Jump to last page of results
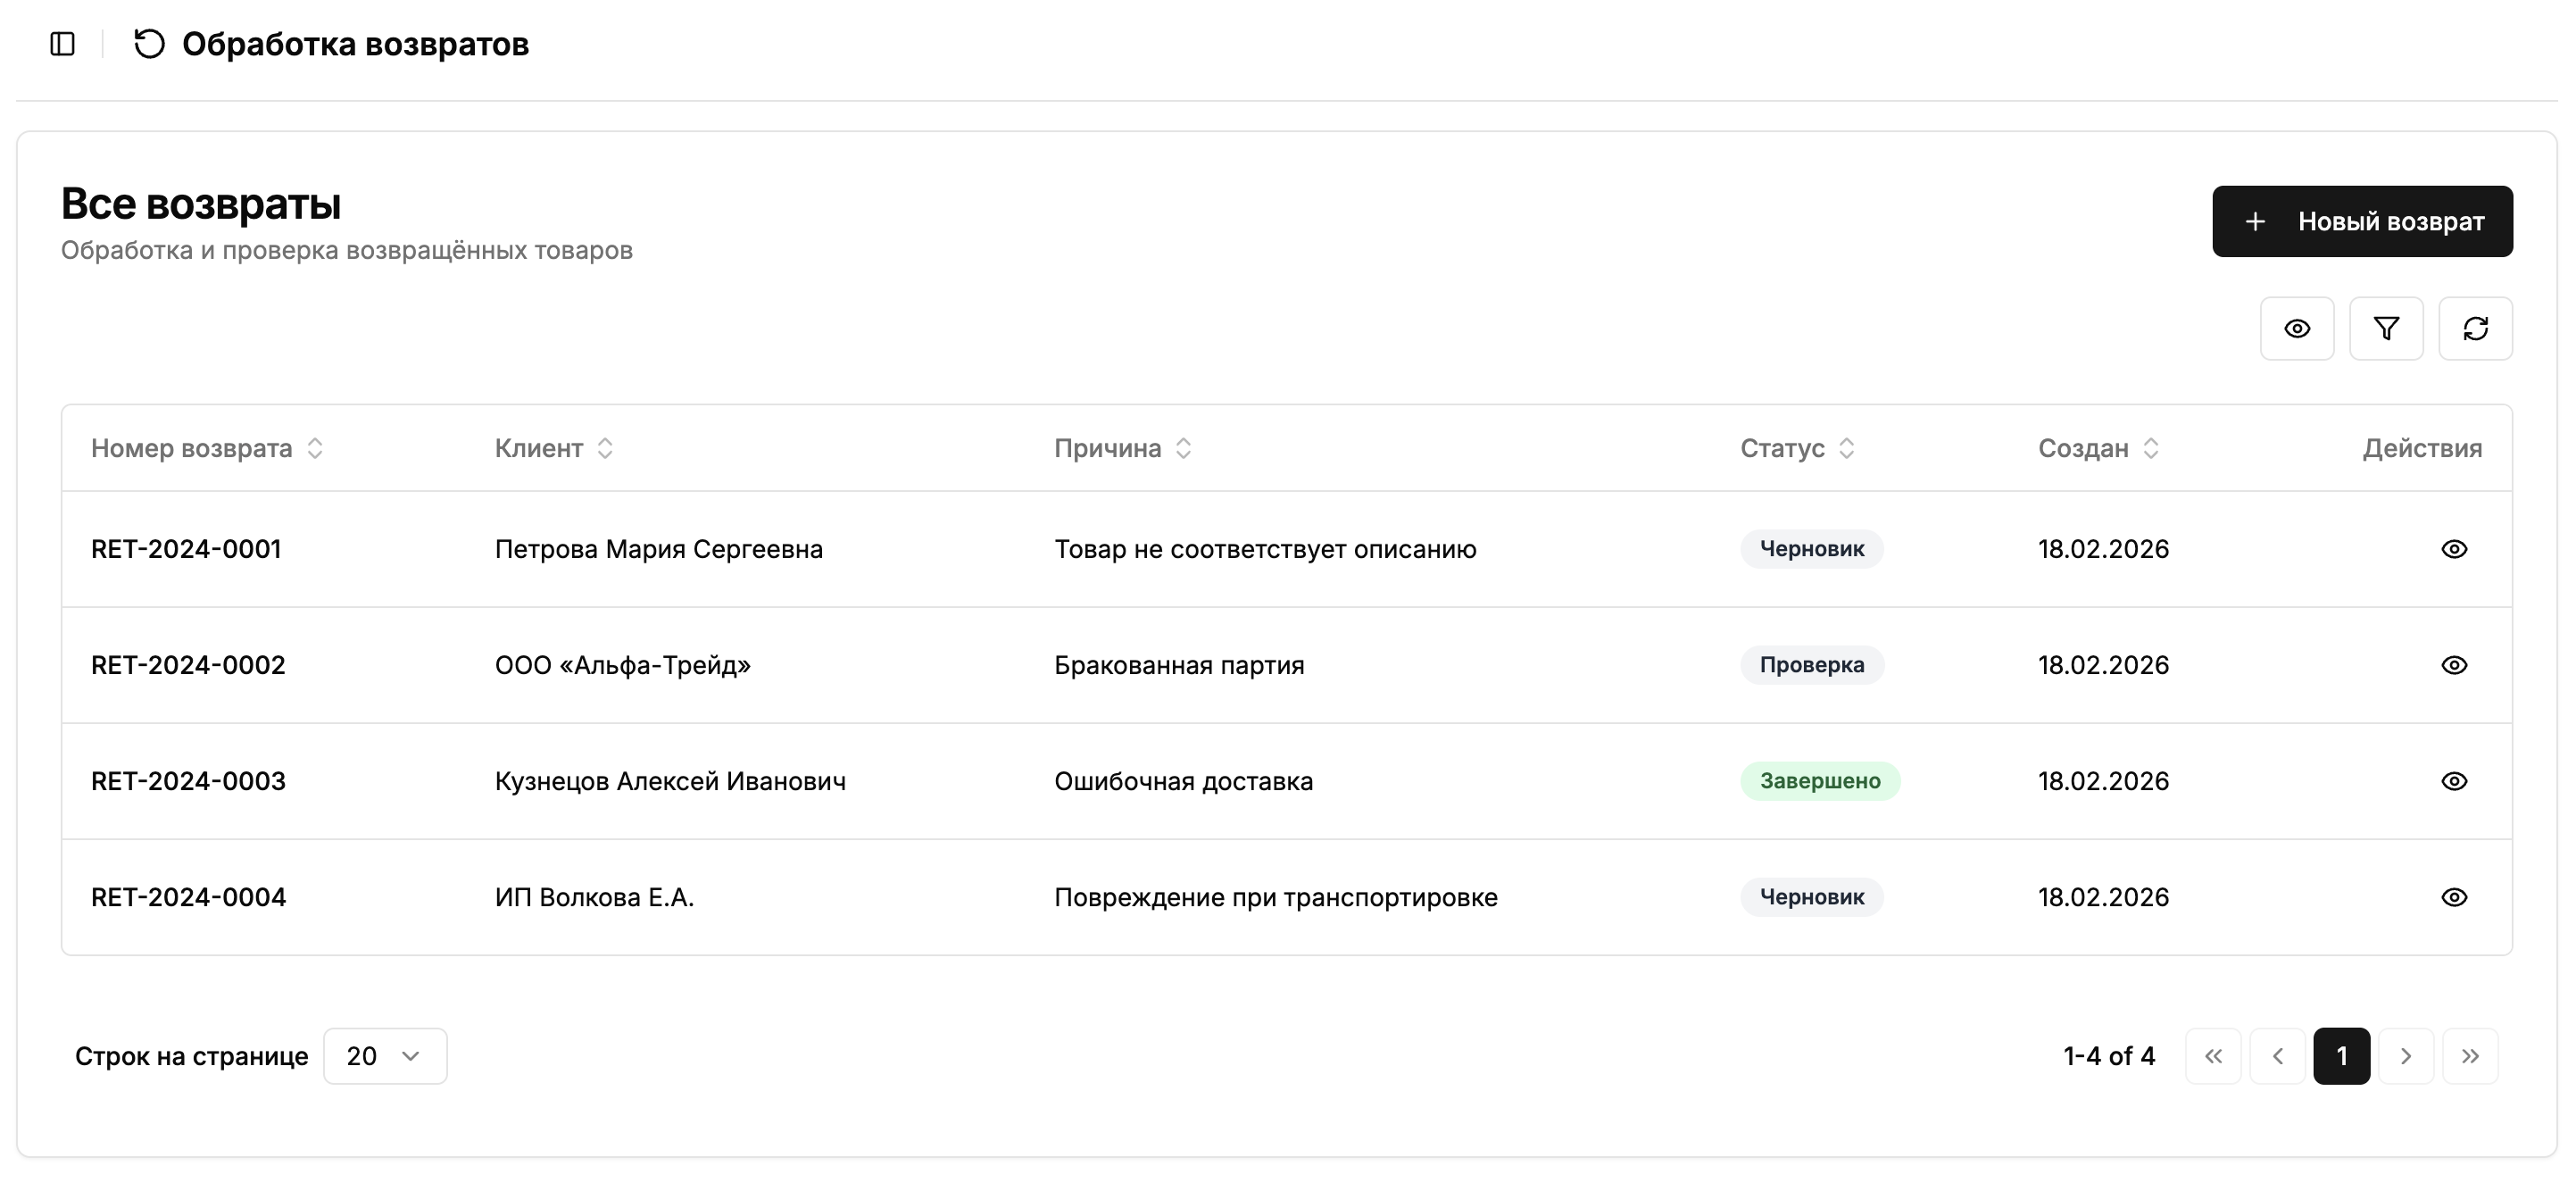 (2469, 1056)
